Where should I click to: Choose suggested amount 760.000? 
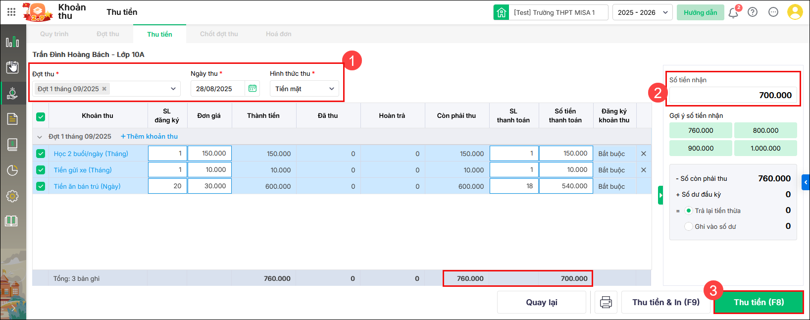click(701, 130)
